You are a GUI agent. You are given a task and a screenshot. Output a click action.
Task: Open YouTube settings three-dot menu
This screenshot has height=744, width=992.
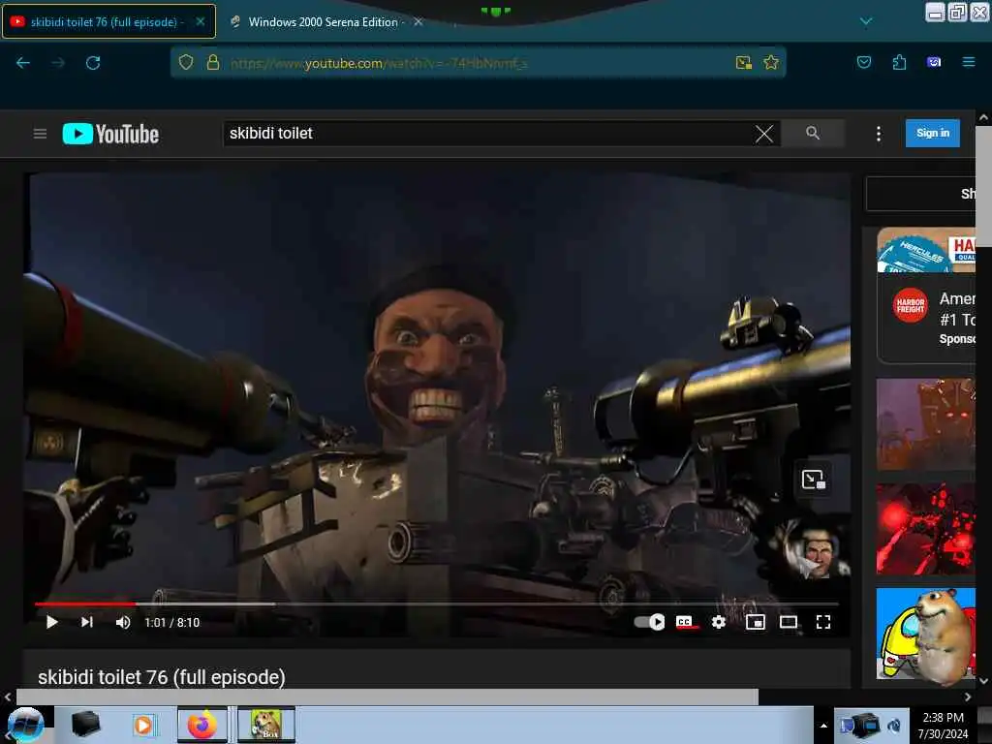coord(878,134)
